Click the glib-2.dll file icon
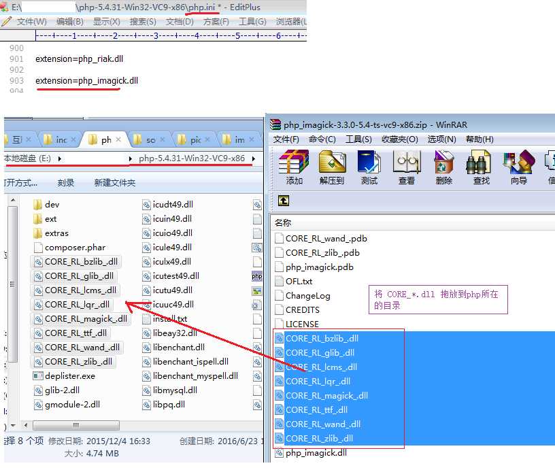Viewport: 555px width, 470px height. [x=38, y=390]
